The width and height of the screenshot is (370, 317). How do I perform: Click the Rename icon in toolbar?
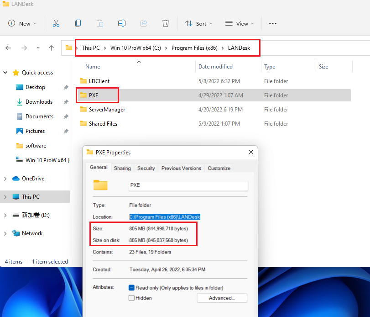click(x=122, y=23)
